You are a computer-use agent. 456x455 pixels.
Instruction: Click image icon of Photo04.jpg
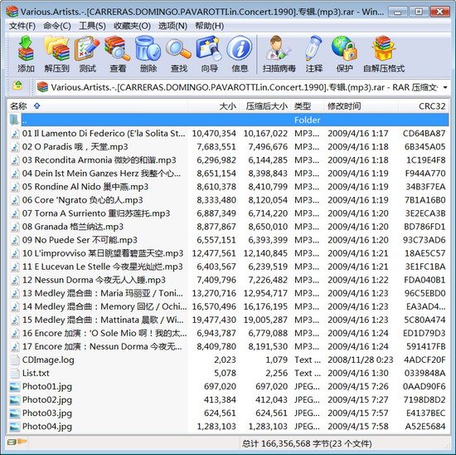[15, 427]
